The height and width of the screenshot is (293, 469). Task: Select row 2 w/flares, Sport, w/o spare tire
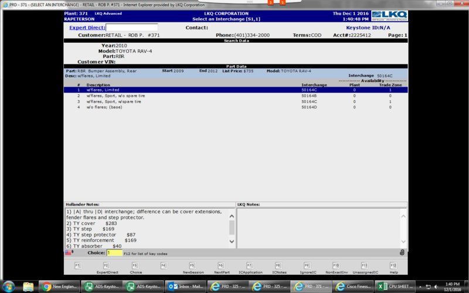pyautogui.click(x=236, y=96)
